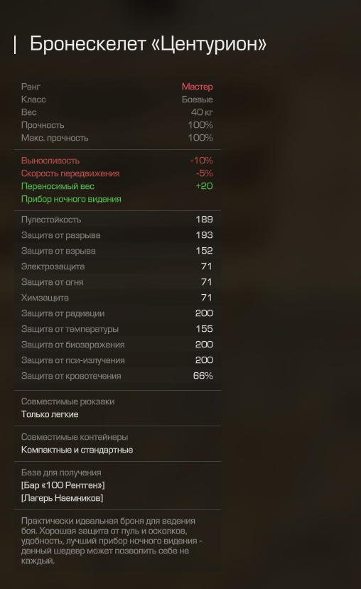The image size is (361, 589).
Task: Click the Выносливость penalty line
Action: point(117,161)
